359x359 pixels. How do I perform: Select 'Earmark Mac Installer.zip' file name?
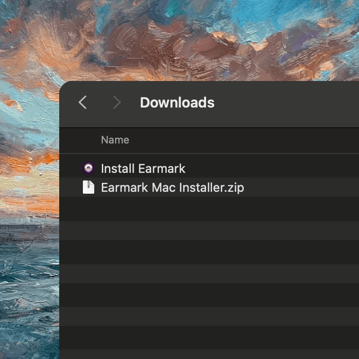172,188
